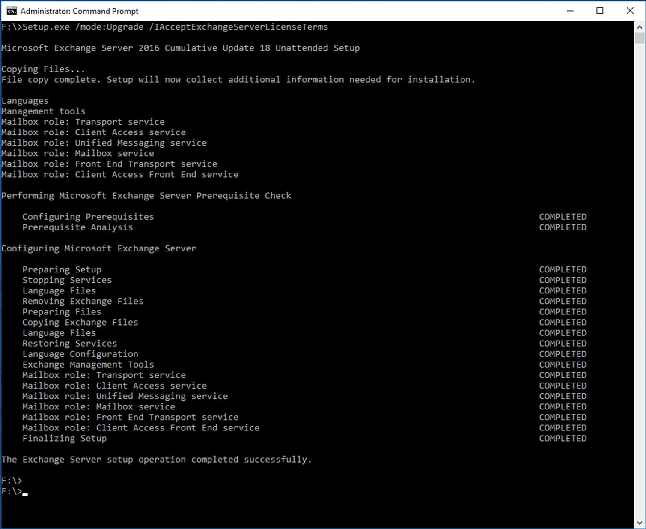Click the 'File copy complete' message line
This screenshot has width=646, height=529.
tap(238, 80)
